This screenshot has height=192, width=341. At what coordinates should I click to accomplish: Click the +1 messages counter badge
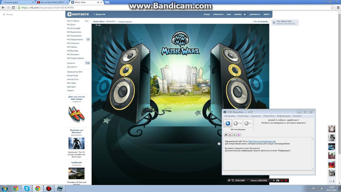tap(88, 39)
